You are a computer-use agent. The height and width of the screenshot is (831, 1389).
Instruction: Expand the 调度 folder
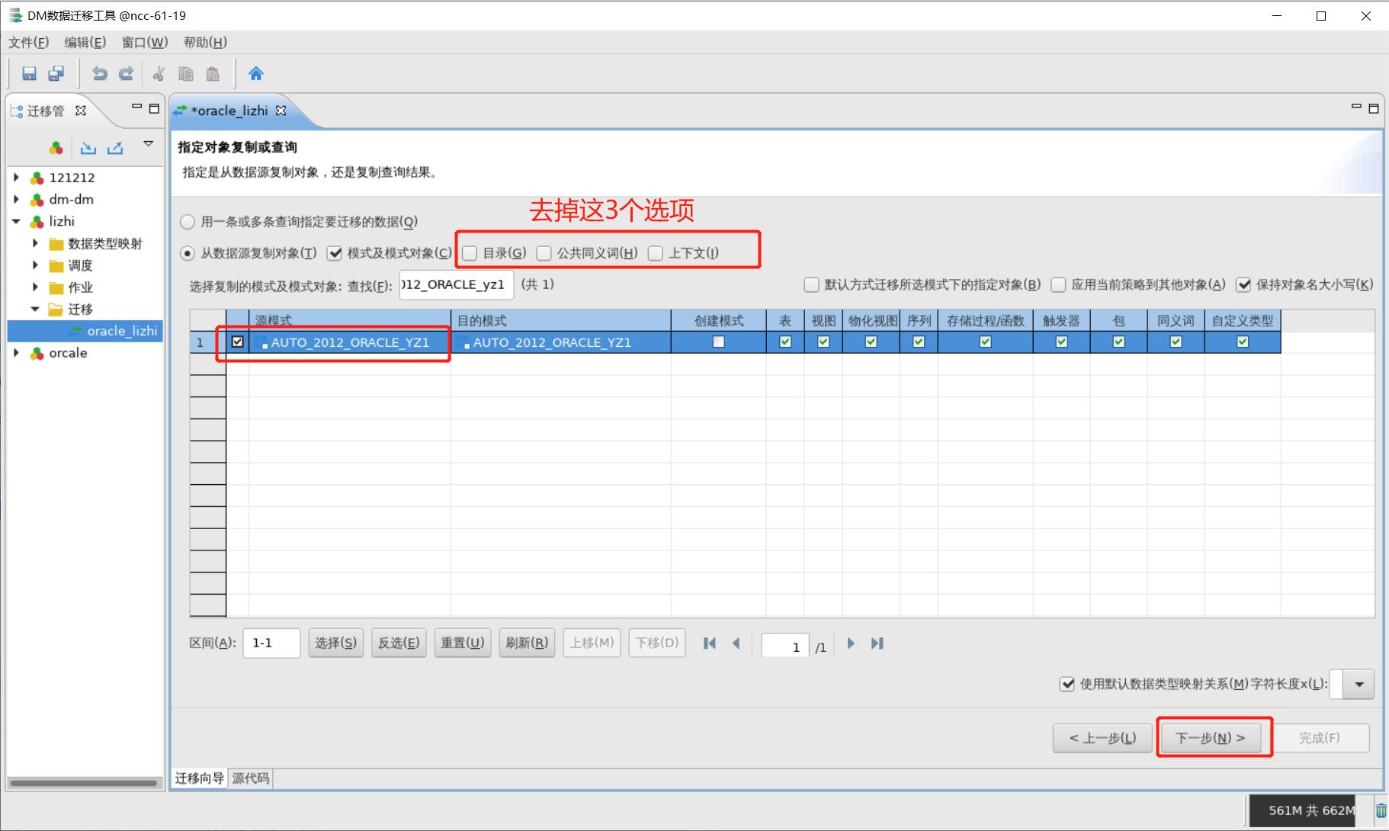click(35, 265)
